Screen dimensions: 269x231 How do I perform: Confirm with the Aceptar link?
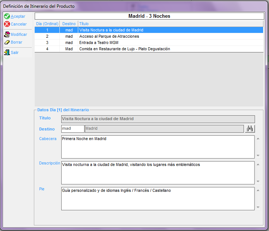pos(18,16)
